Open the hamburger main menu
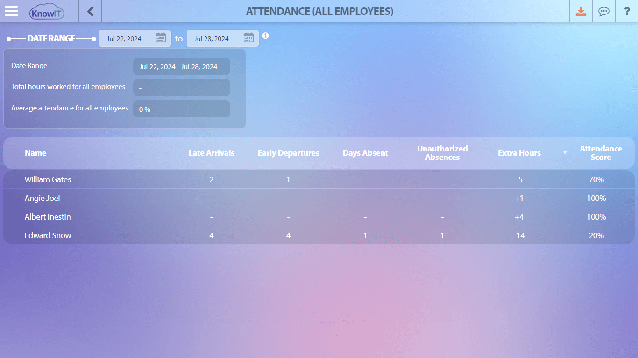 coord(11,11)
